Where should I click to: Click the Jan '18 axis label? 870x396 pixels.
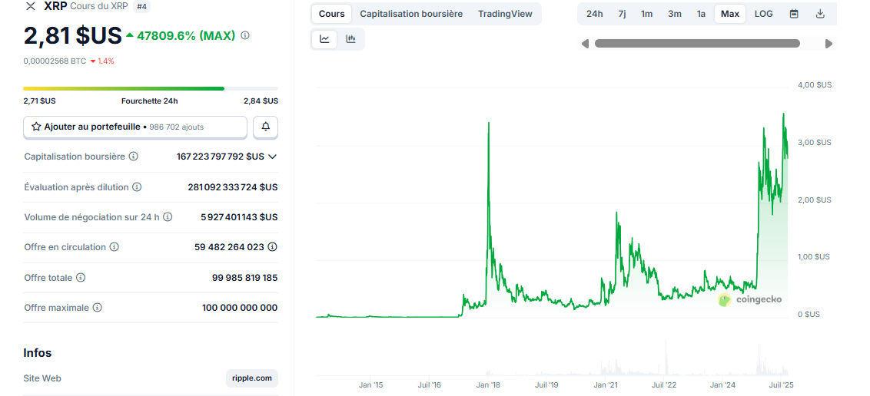488,384
